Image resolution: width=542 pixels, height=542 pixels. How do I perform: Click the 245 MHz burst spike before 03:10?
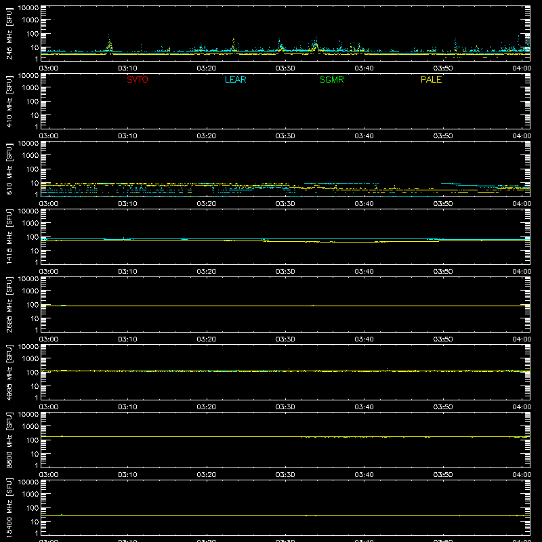[x=109, y=44]
